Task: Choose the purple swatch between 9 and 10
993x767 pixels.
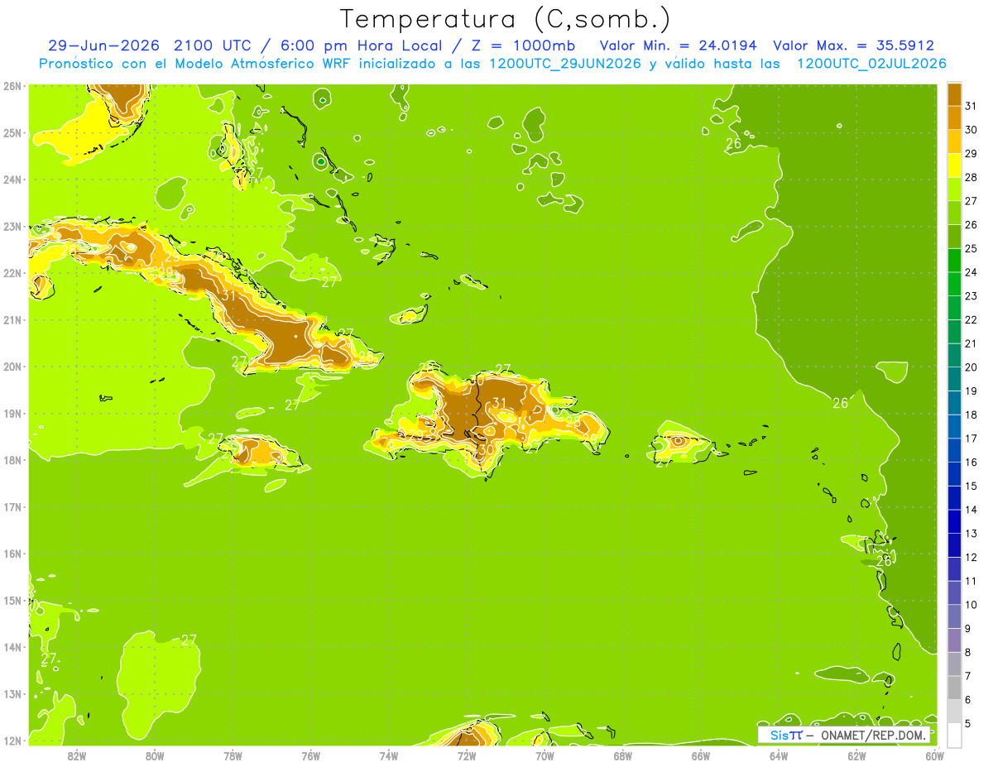Action: click(x=954, y=616)
